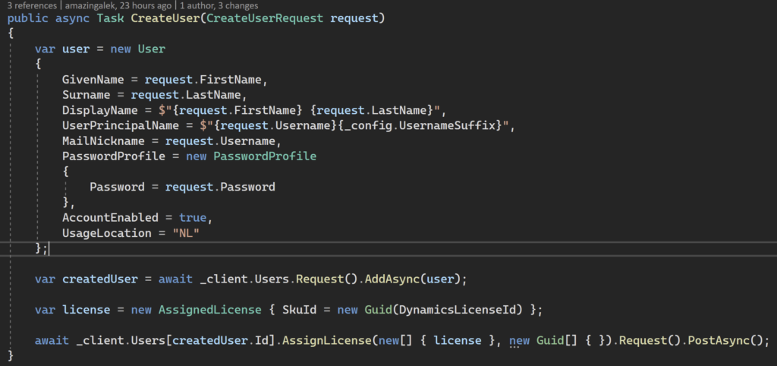The image size is (777, 366).
Task: Click the SkuId property
Action: pos(299,310)
